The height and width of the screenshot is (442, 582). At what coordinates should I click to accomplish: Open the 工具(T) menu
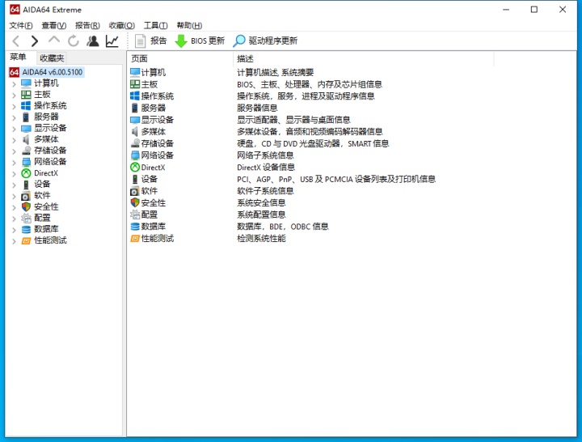[x=155, y=25]
